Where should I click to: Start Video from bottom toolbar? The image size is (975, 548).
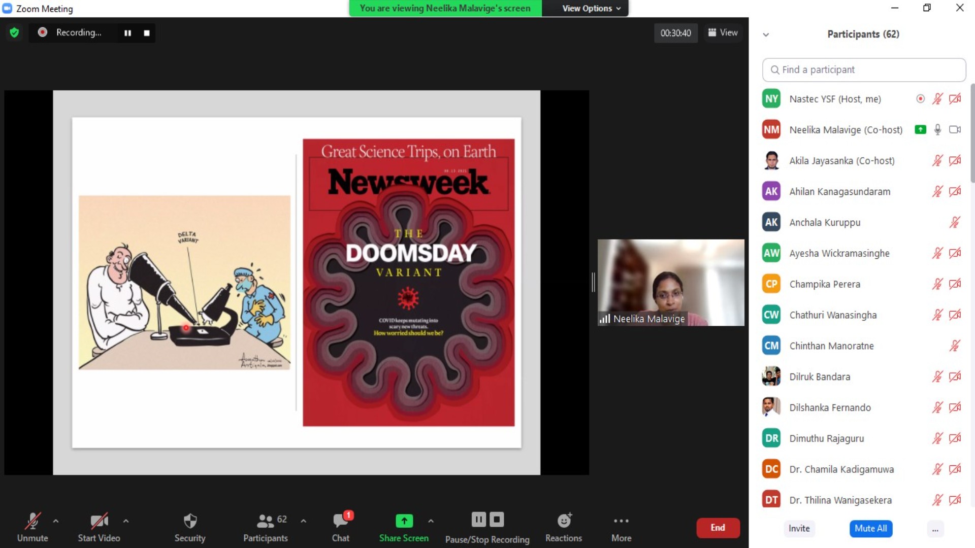[x=99, y=528]
